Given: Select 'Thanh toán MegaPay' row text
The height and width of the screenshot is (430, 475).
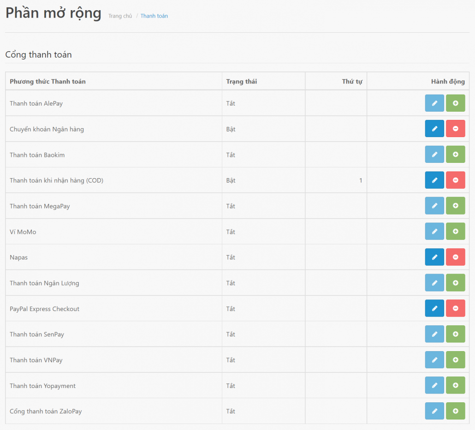Looking at the screenshot, I should click(40, 206).
